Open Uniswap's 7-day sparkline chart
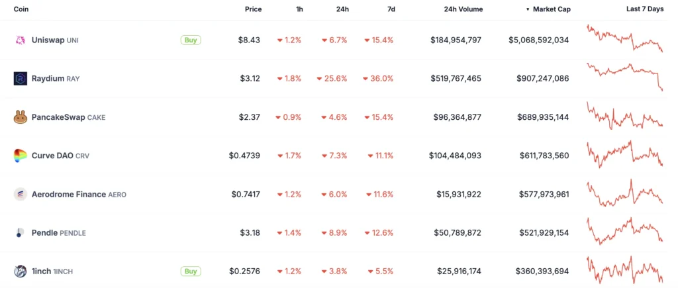 coord(625,38)
